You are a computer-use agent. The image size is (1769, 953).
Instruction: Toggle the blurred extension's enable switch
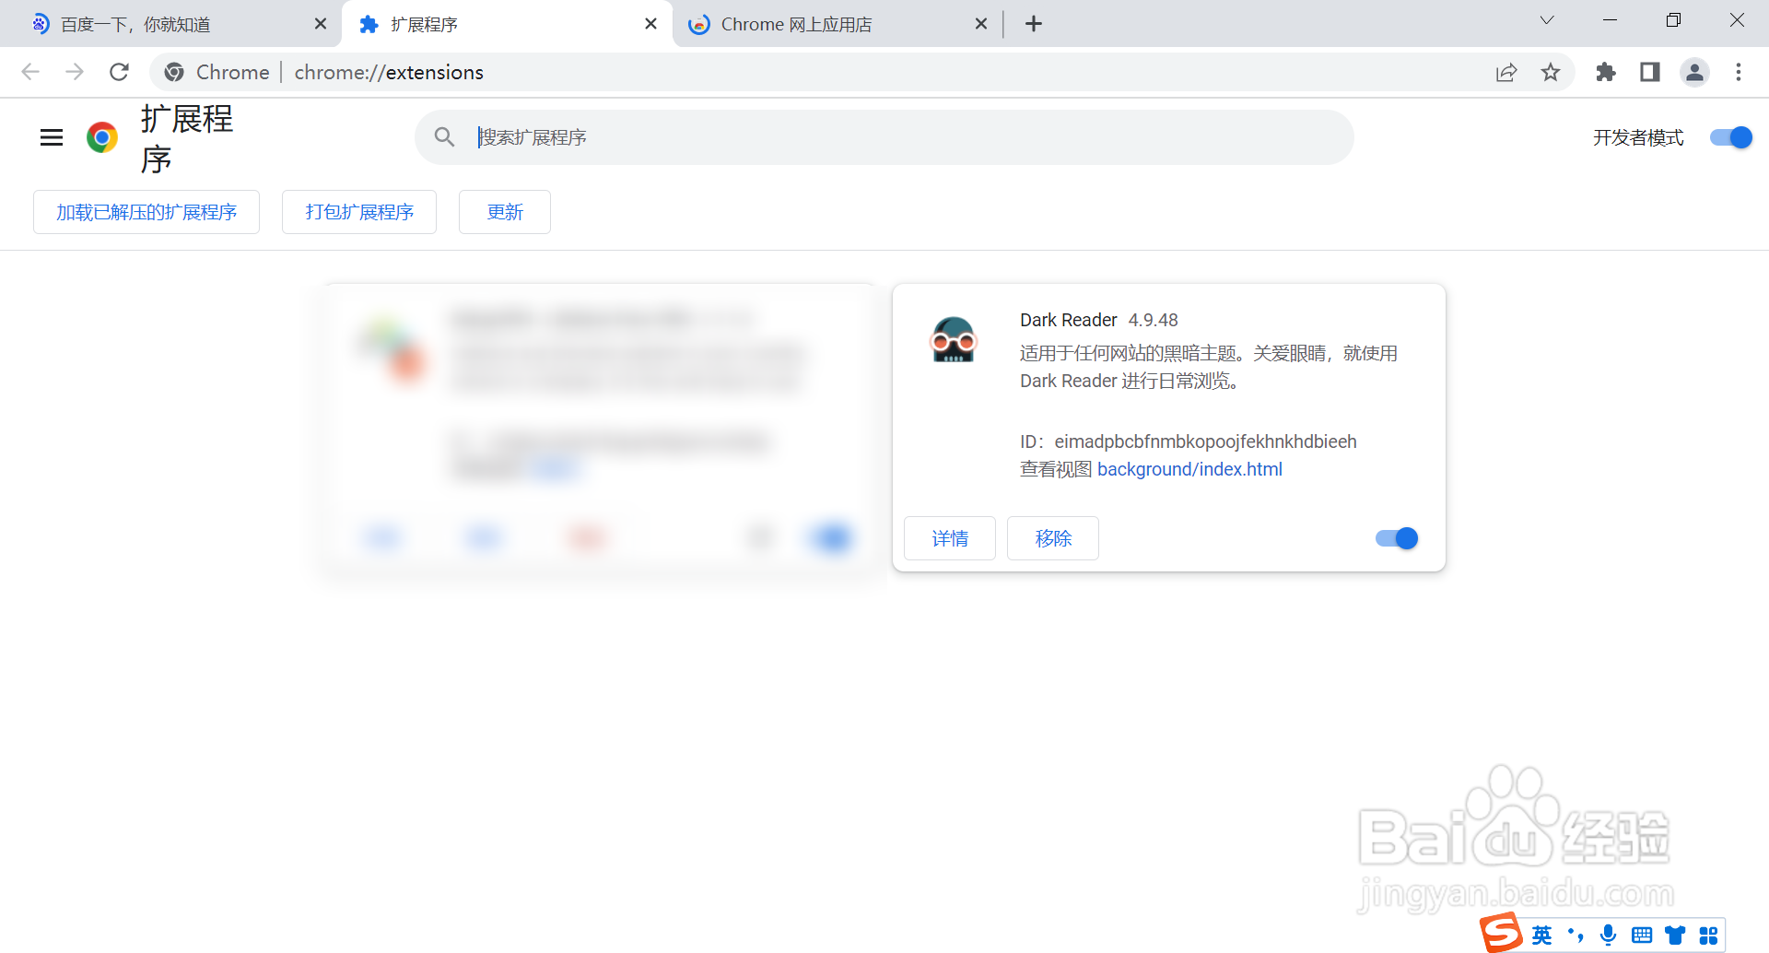coord(832,538)
